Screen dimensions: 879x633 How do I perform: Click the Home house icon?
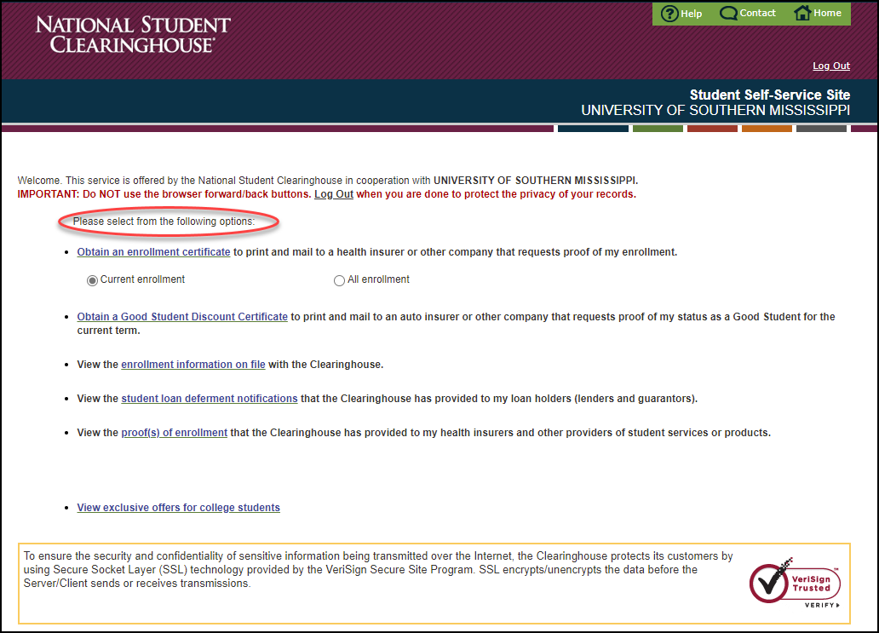tap(802, 12)
